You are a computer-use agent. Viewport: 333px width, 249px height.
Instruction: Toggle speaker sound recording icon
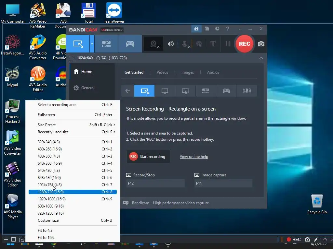pos(170,44)
